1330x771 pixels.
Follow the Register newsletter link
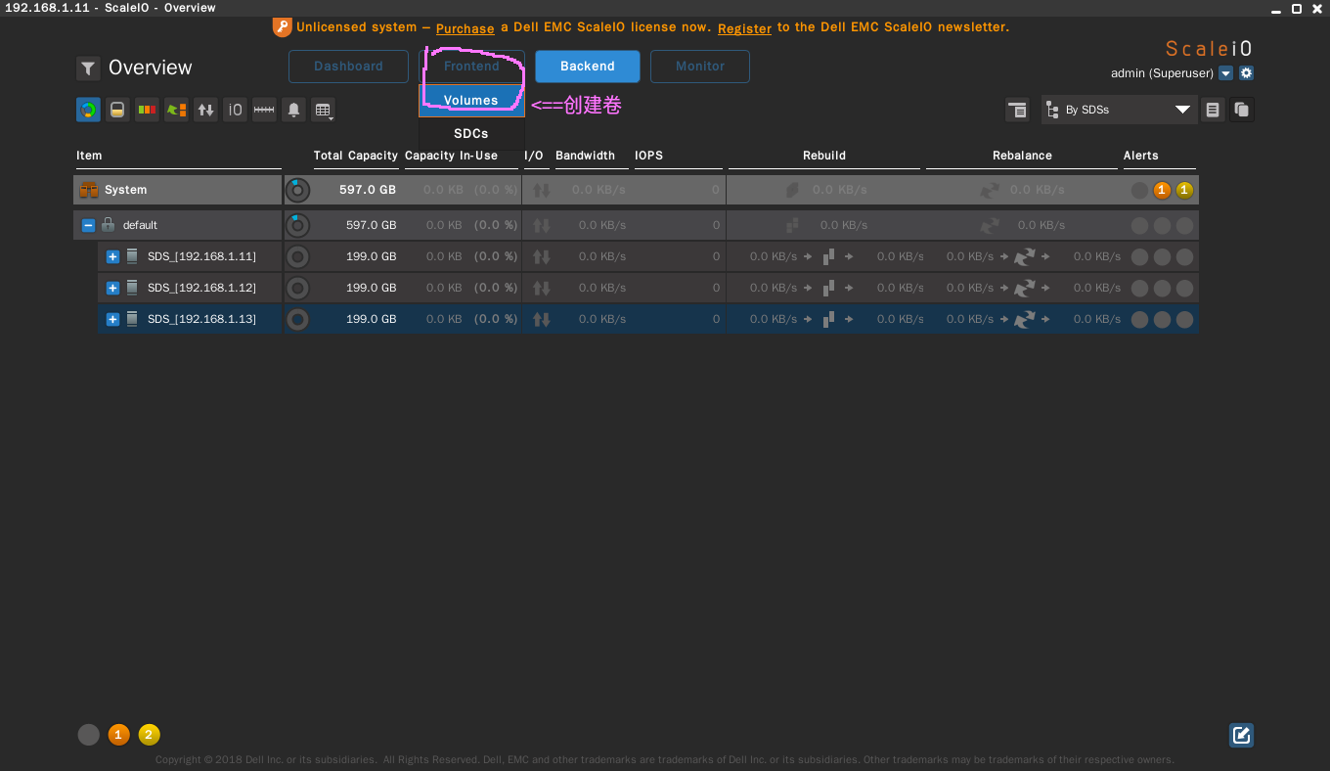tap(744, 28)
